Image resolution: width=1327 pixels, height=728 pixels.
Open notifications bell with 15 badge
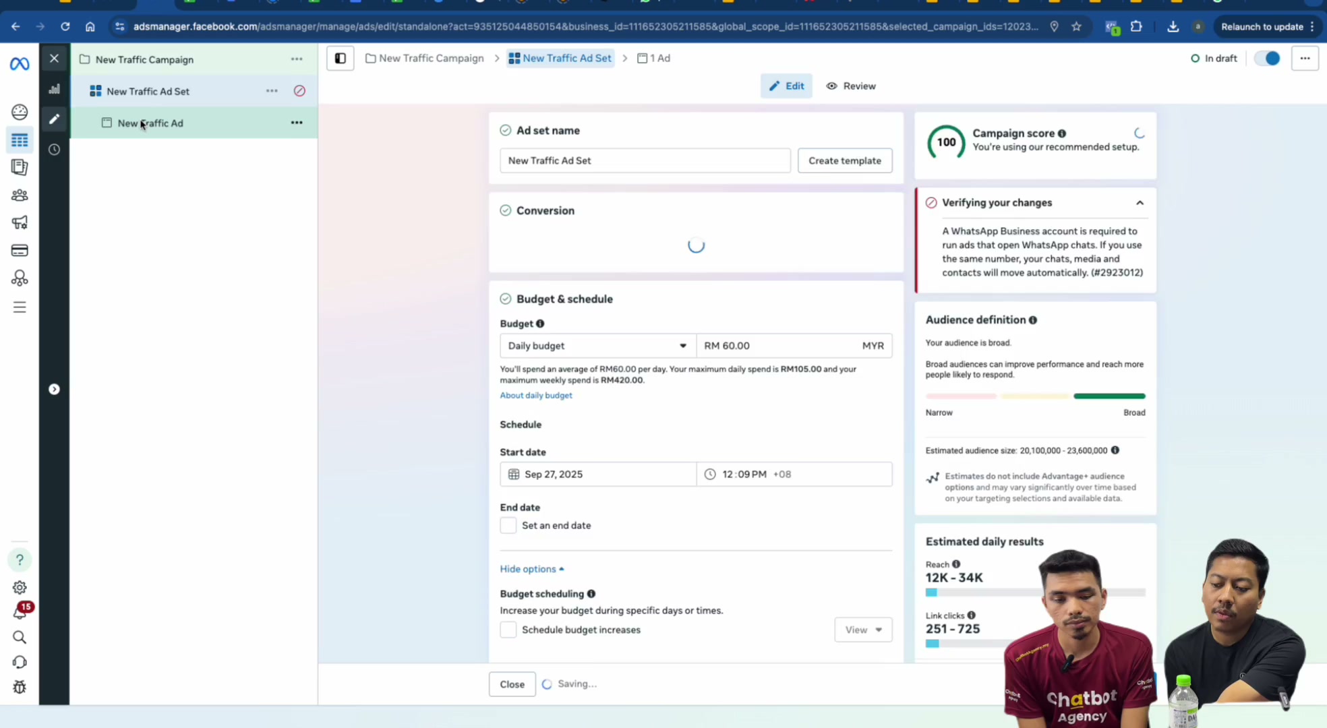(20, 611)
